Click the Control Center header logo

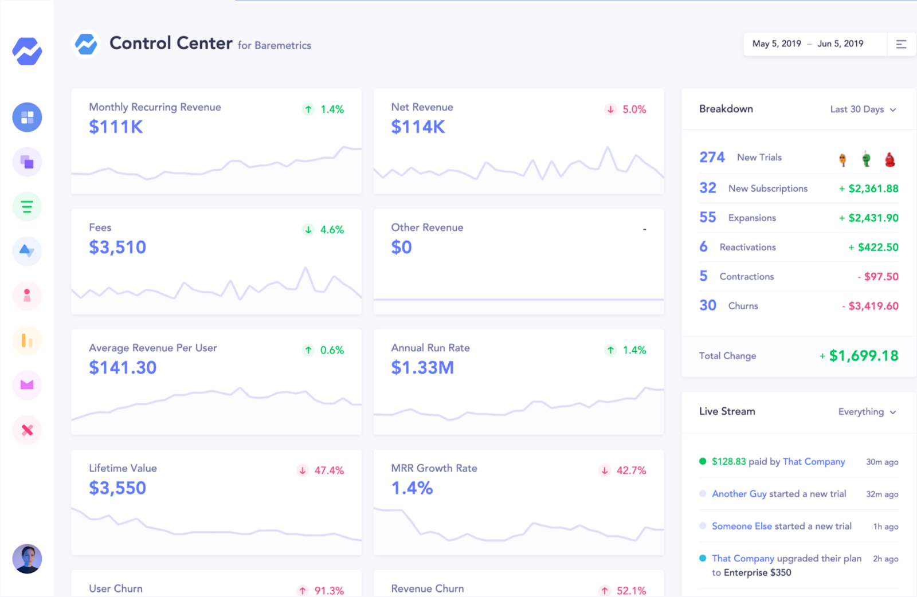(86, 44)
